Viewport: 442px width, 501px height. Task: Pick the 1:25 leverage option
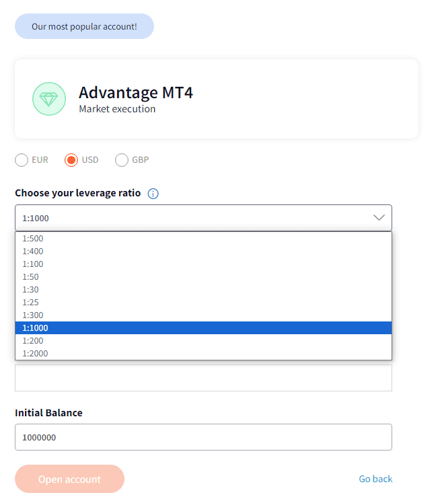click(x=203, y=302)
